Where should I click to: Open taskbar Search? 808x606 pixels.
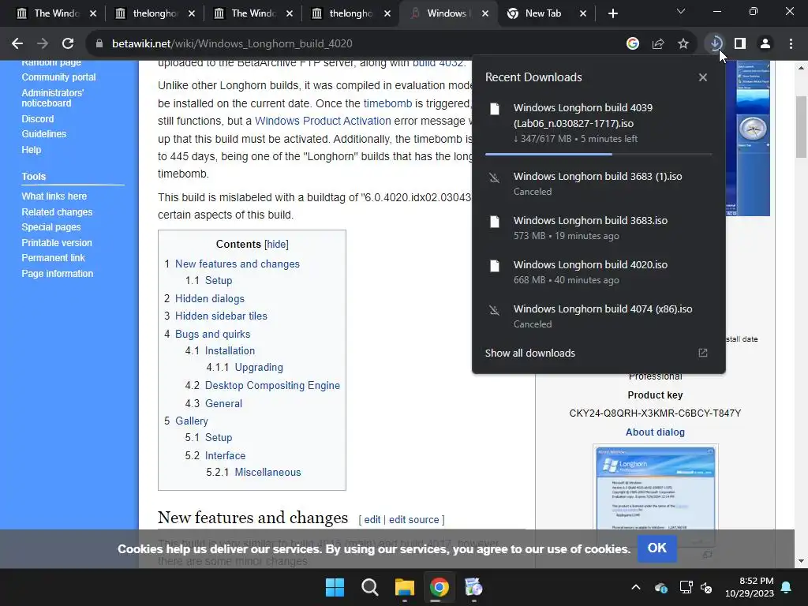[x=369, y=587]
